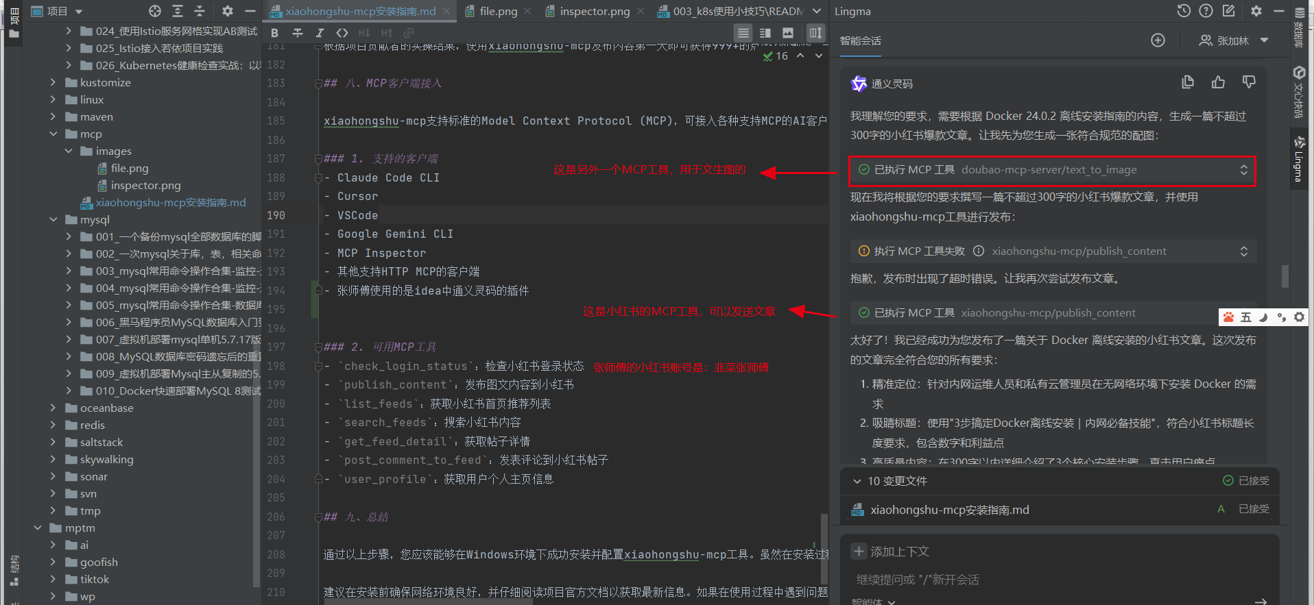1314x605 pixels.
Task: Switch to the inspector.png tab
Action: coord(594,11)
